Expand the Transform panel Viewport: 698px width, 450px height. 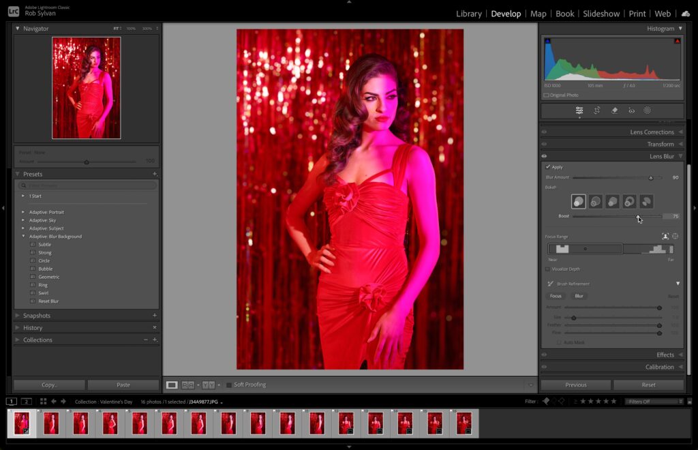681,145
